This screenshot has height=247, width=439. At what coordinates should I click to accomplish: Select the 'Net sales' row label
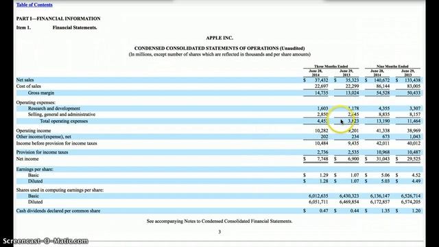[x=25, y=80]
